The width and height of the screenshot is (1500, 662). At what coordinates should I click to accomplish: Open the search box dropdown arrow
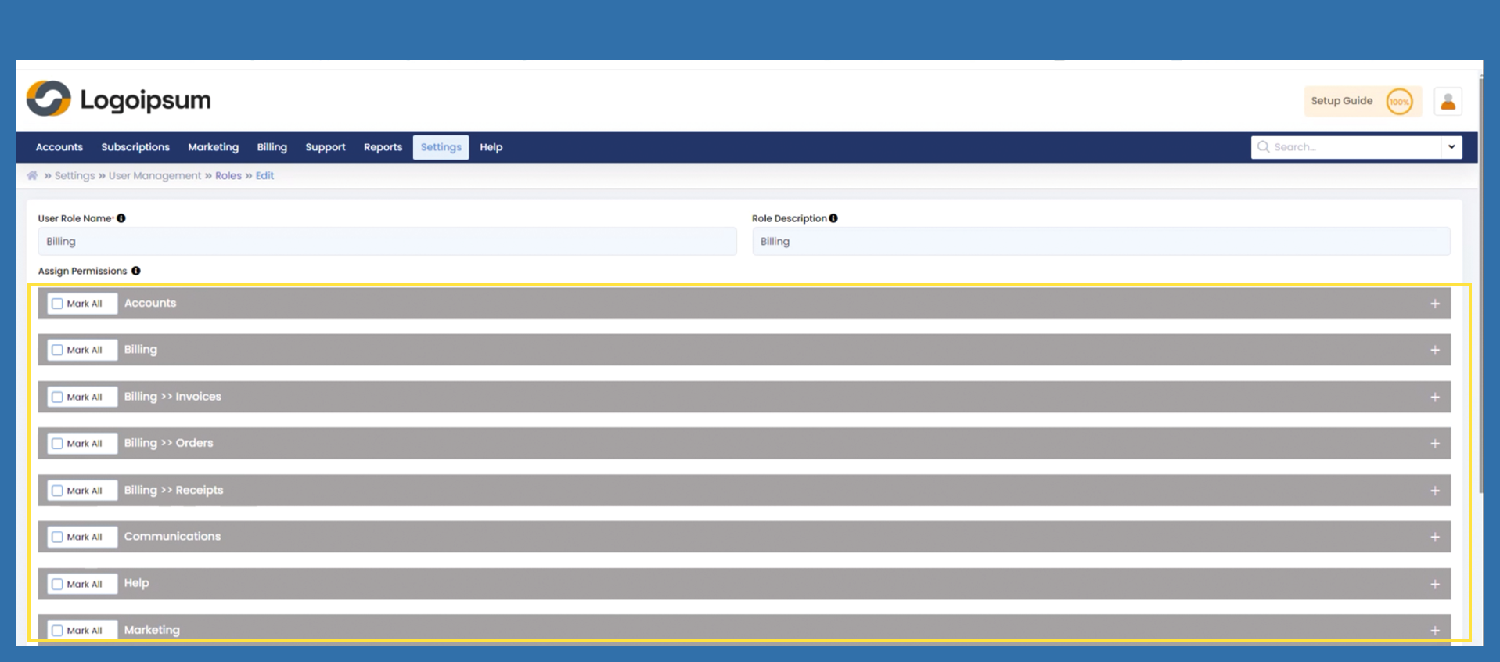point(1451,147)
